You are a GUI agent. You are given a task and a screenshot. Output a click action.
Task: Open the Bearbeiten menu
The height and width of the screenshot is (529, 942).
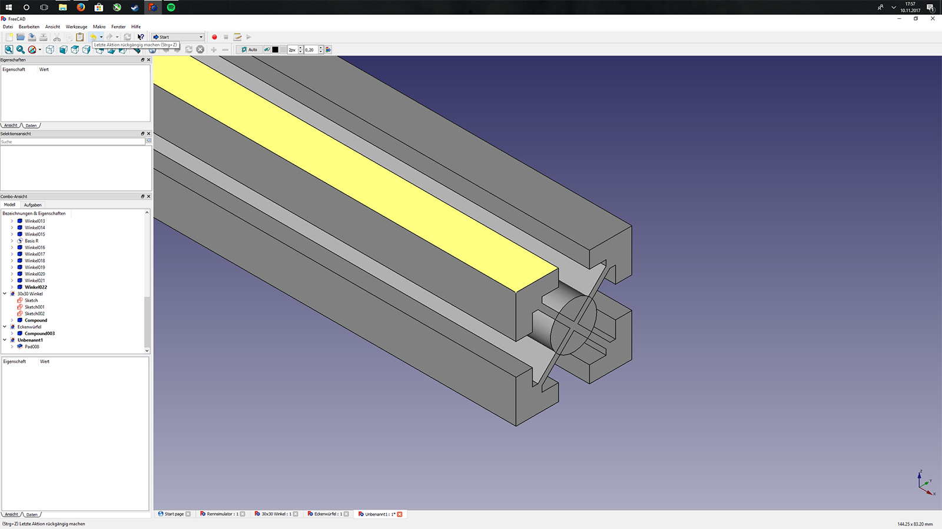click(x=29, y=27)
